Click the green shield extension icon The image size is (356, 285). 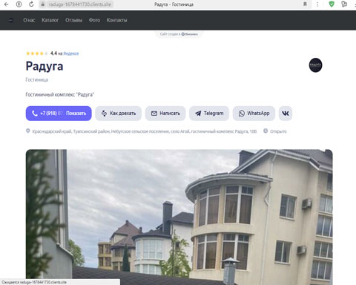332,4
